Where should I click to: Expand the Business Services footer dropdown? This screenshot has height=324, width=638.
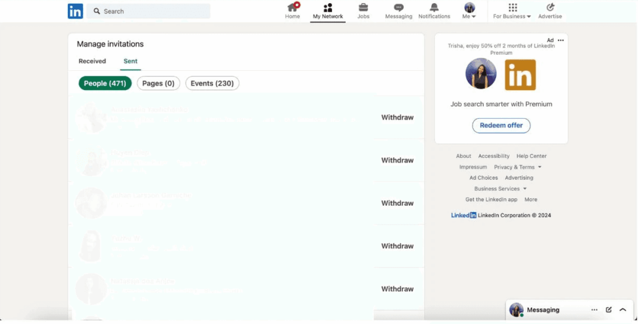[500, 188]
